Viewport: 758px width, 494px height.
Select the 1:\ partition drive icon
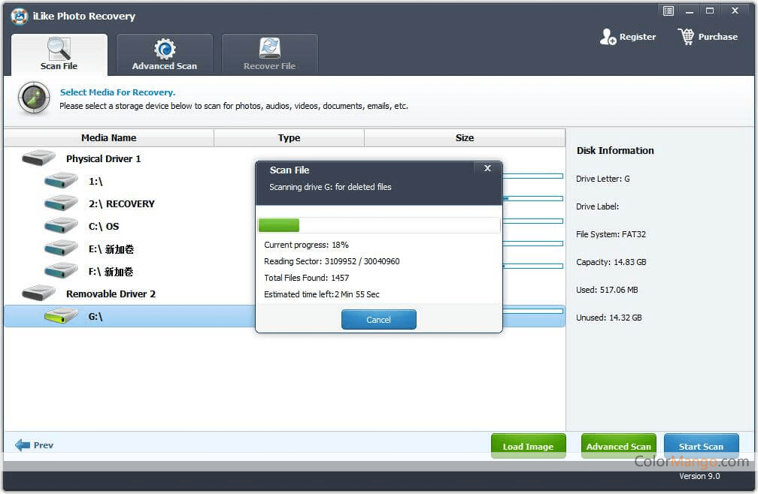click(61, 180)
